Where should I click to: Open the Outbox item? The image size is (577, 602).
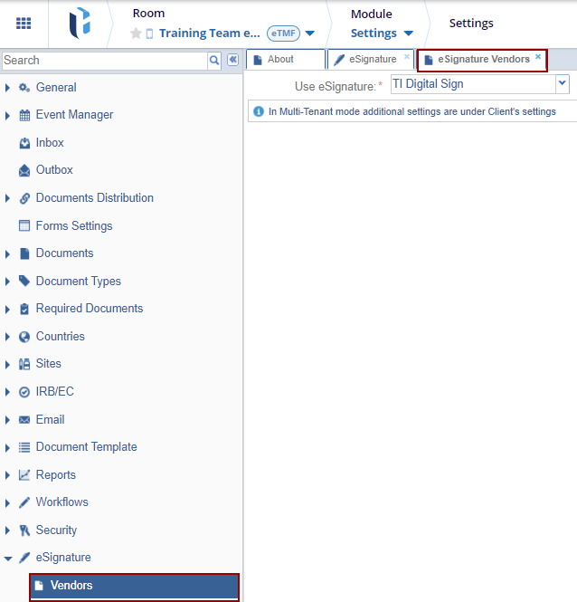pos(54,170)
